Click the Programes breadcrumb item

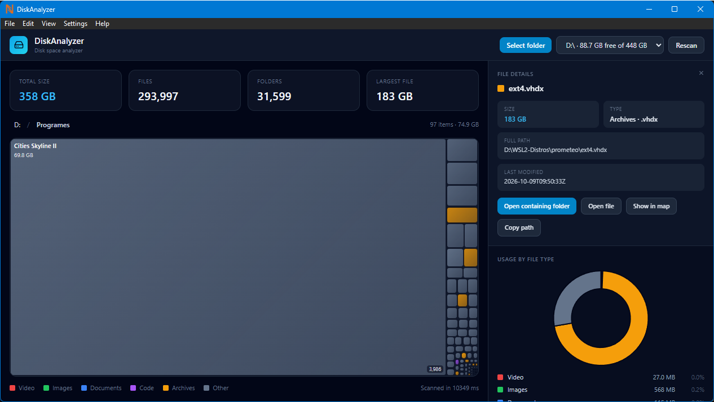pyautogui.click(x=53, y=125)
